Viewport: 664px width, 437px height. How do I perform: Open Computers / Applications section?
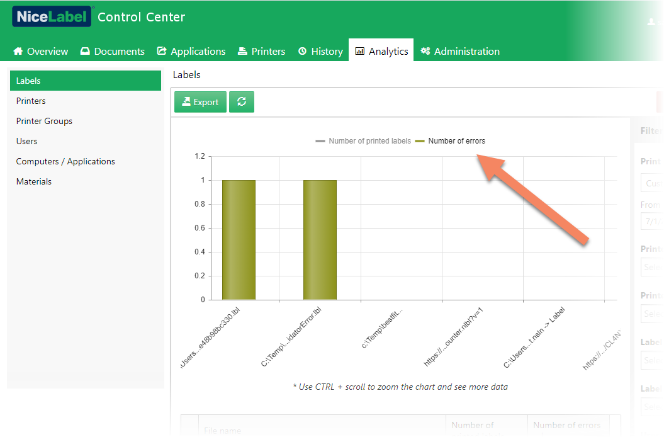(x=65, y=161)
